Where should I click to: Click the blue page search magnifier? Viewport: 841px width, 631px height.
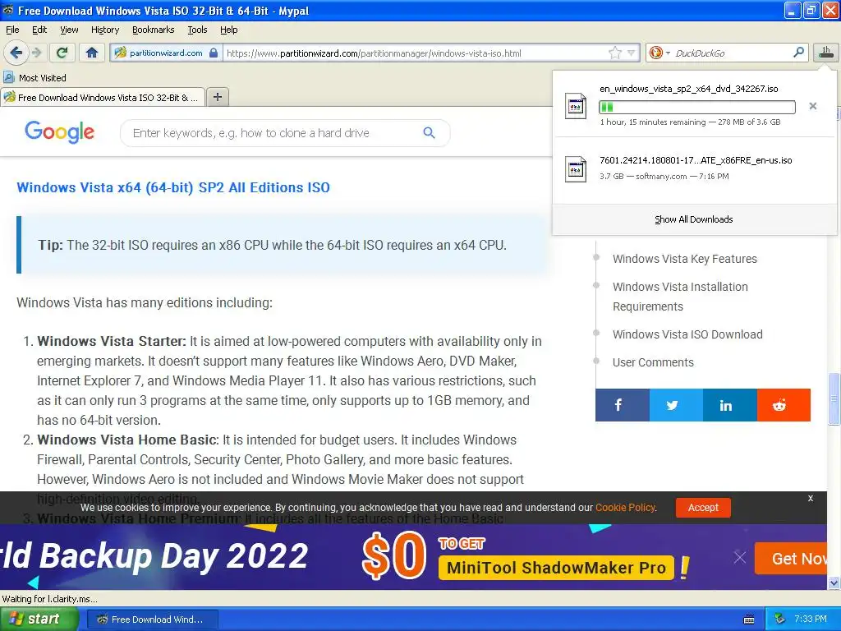click(429, 132)
